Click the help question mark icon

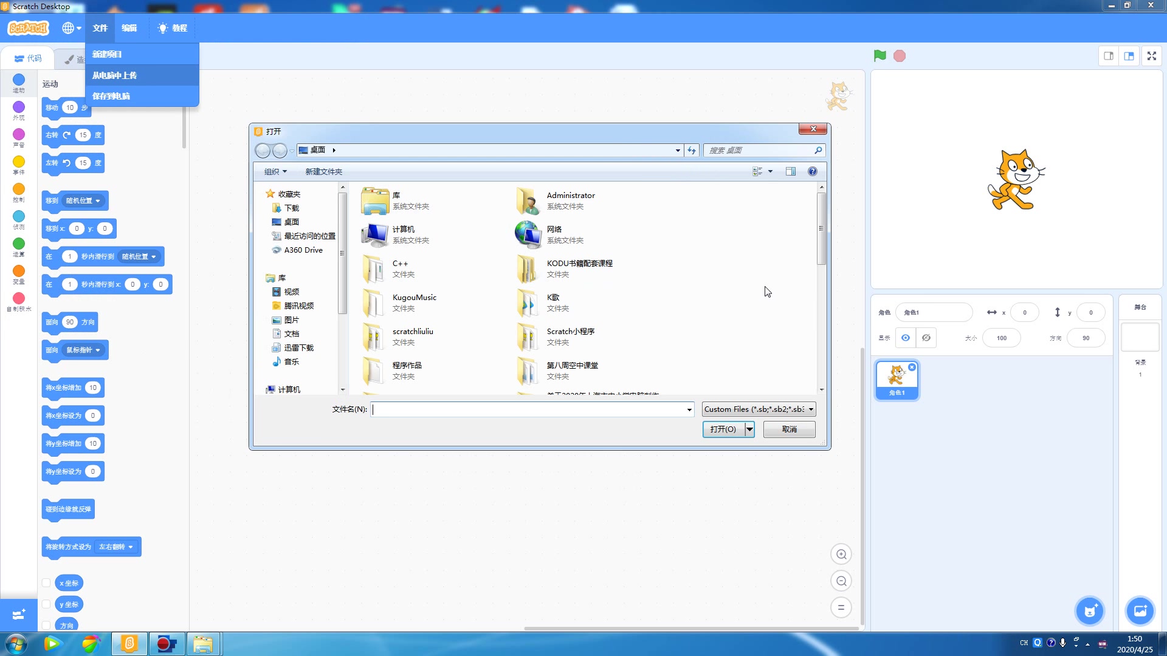pos(812,171)
